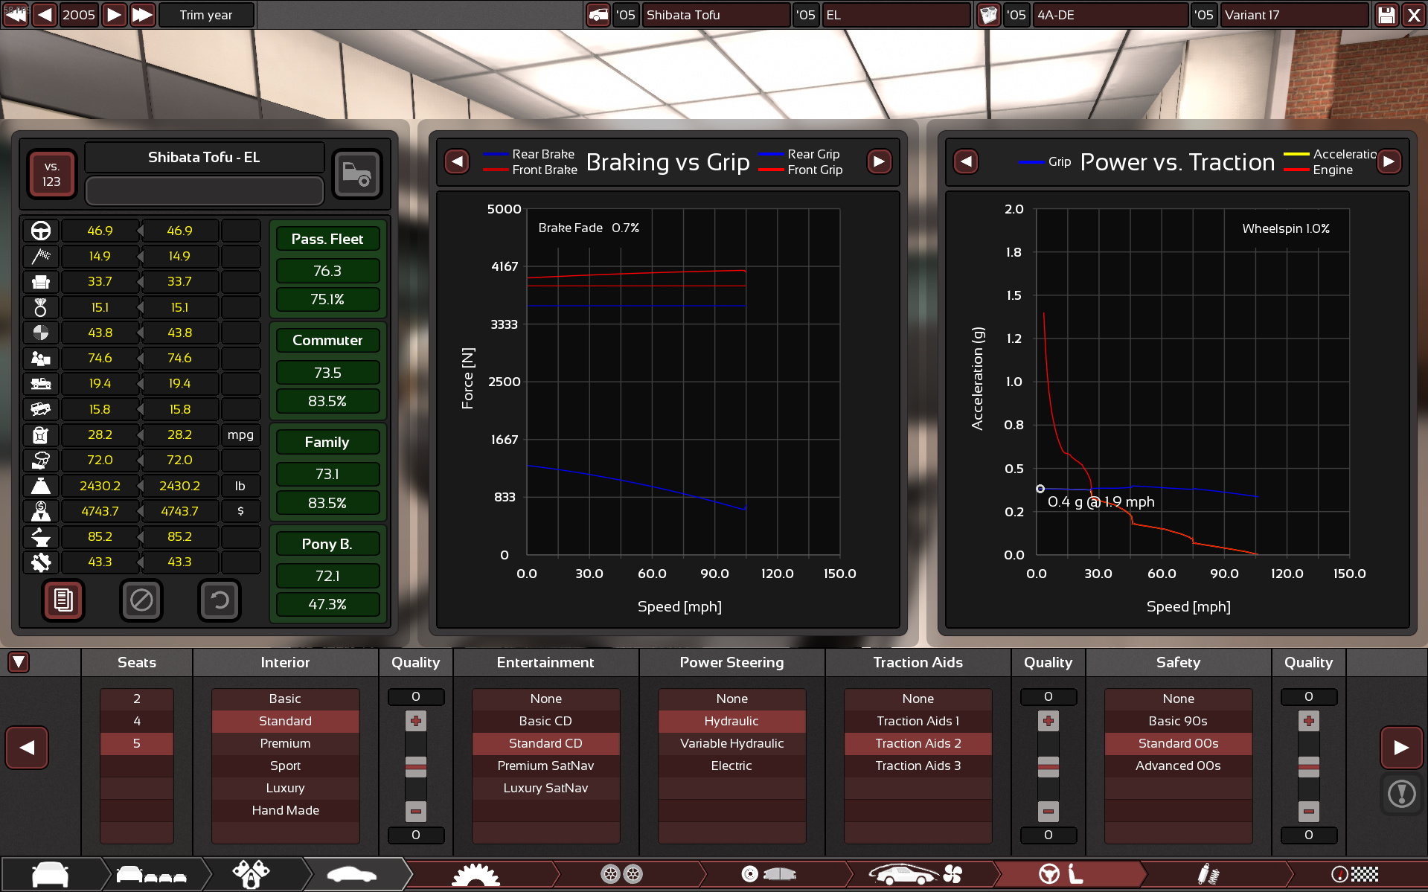Viewport: 1428px width, 892px height.
Task: Select Premium interior option
Action: point(285,743)
